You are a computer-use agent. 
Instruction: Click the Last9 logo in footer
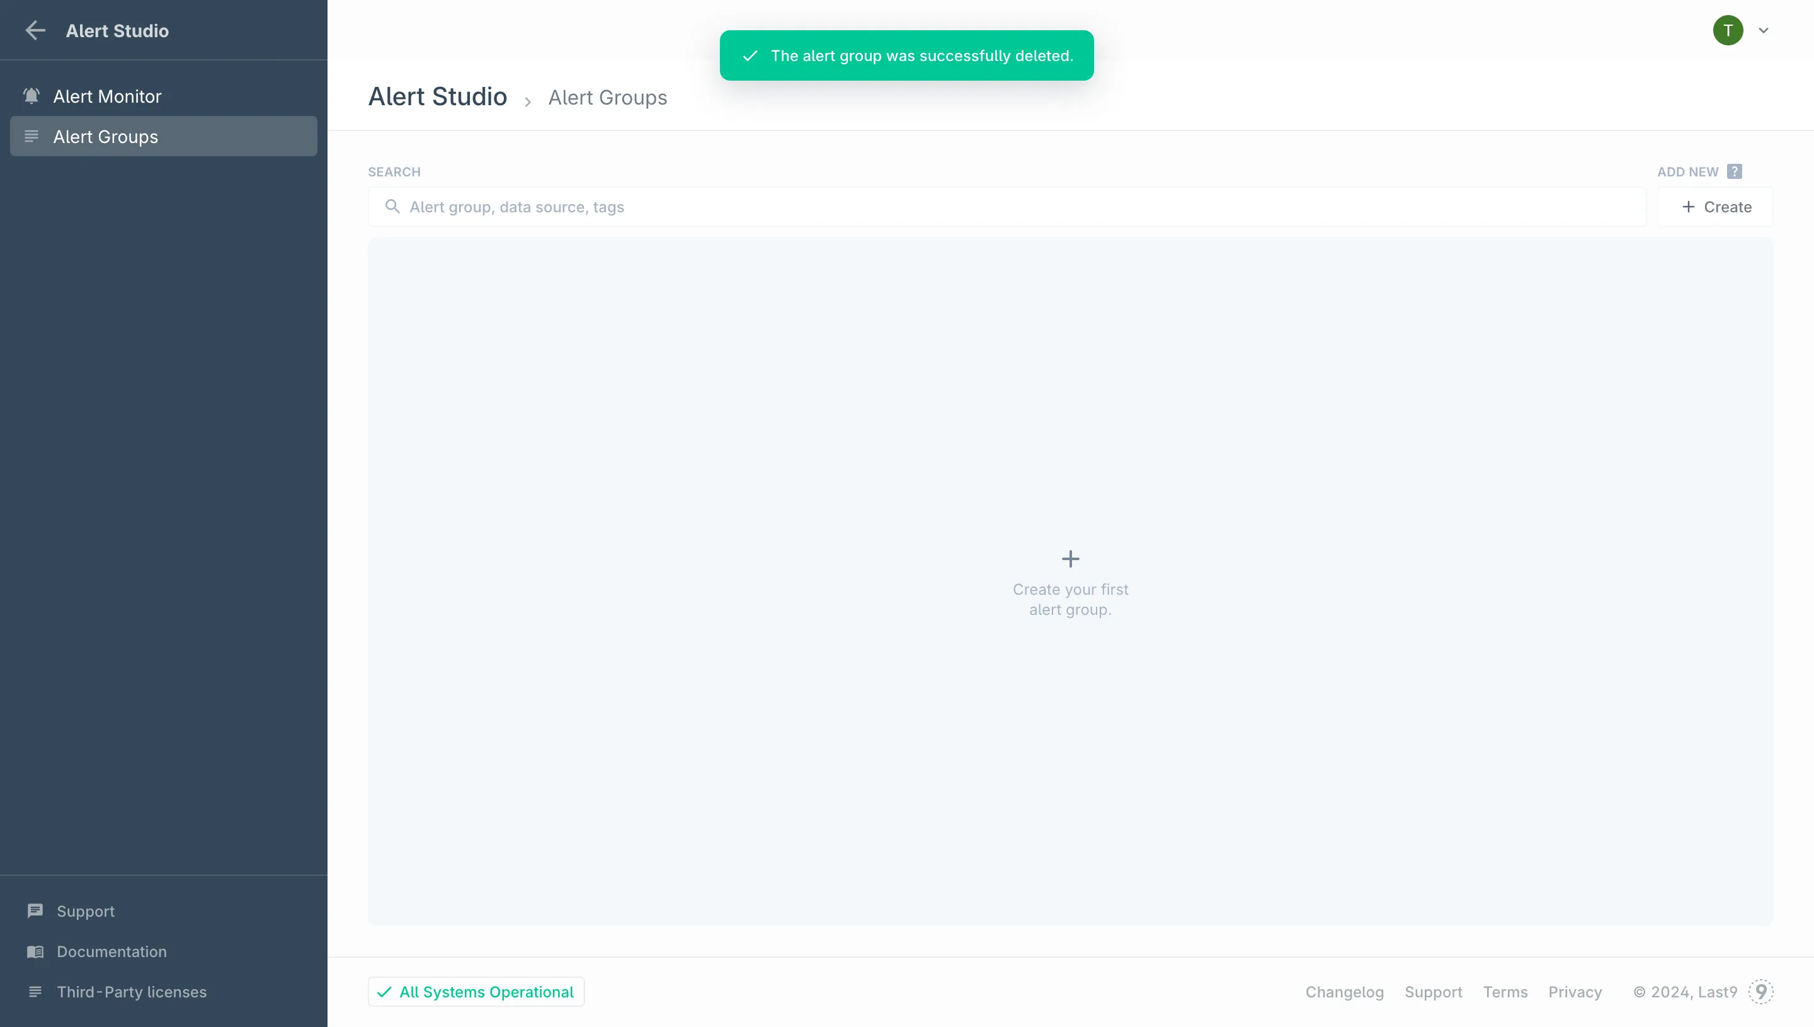tap(1761, 992)
